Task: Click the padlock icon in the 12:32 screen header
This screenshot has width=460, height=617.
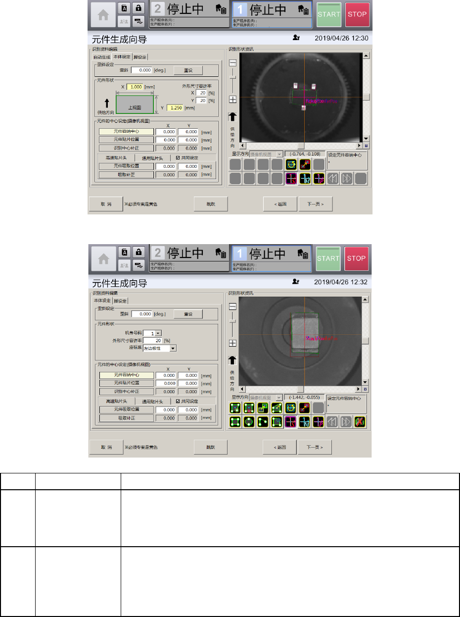Action: (139, 252)
